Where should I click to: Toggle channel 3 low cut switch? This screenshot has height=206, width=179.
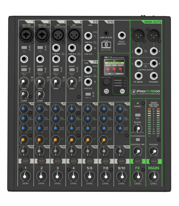coord(56,70)
